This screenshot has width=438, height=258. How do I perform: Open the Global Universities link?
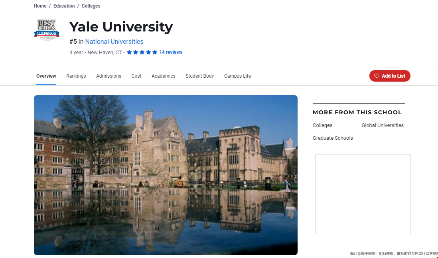click(383, 125)
